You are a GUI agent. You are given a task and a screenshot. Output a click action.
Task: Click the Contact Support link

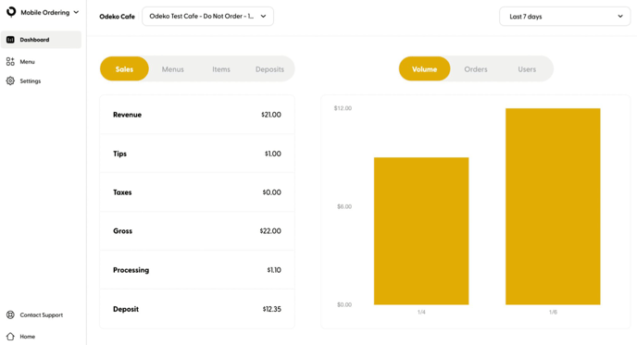(42, 315)
